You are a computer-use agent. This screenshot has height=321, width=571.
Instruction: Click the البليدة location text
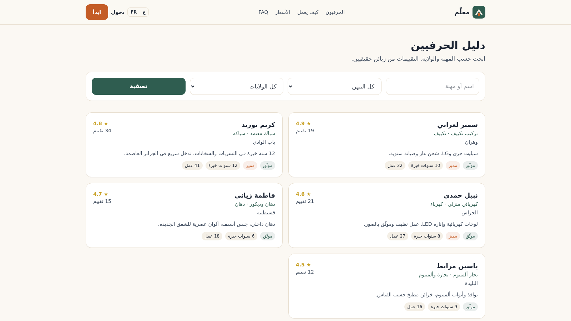click(471, 283)
